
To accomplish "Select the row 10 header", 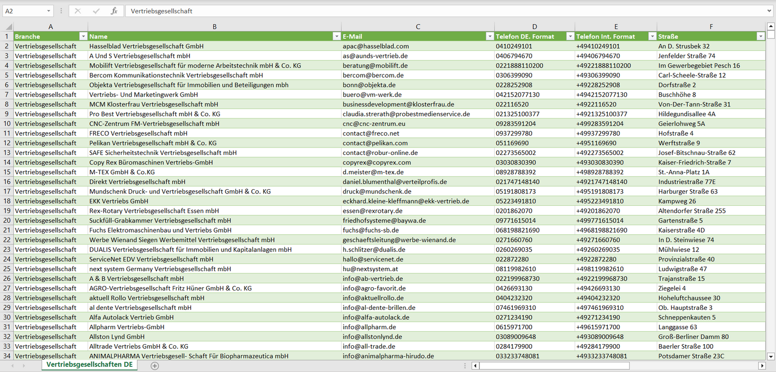I will click(x=6, y=123).
